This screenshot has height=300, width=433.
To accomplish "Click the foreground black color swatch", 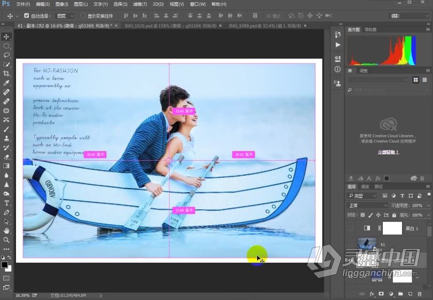I will (4, 265).
